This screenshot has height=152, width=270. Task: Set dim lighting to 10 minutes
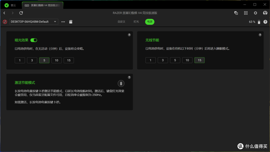tap(56, 60)
